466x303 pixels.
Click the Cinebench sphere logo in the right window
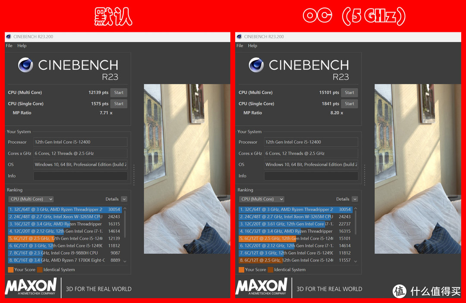click(256, 65)
